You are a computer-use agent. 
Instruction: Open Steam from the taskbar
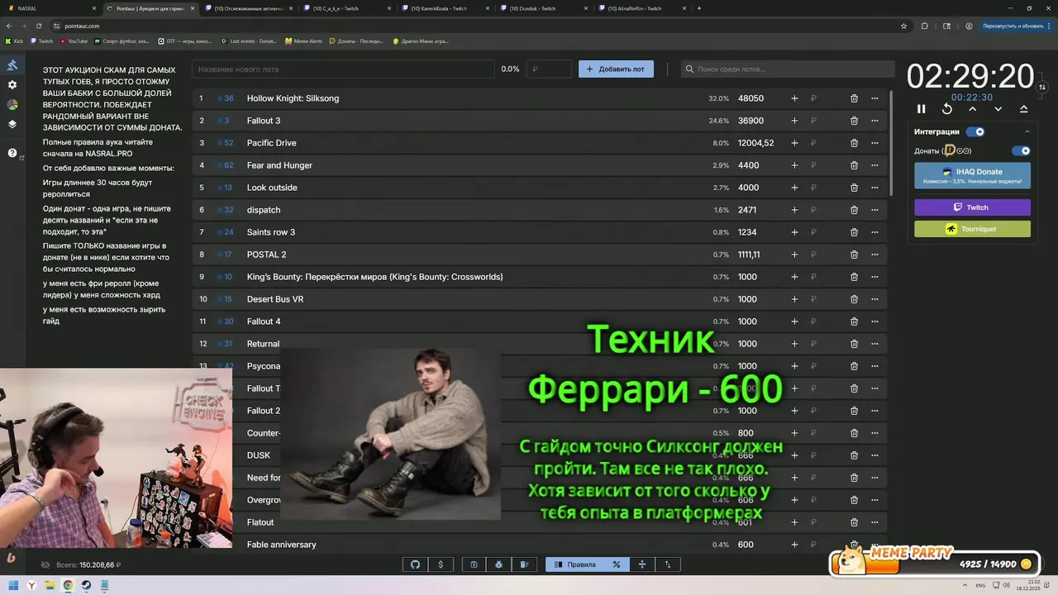[x=86, y=585]
